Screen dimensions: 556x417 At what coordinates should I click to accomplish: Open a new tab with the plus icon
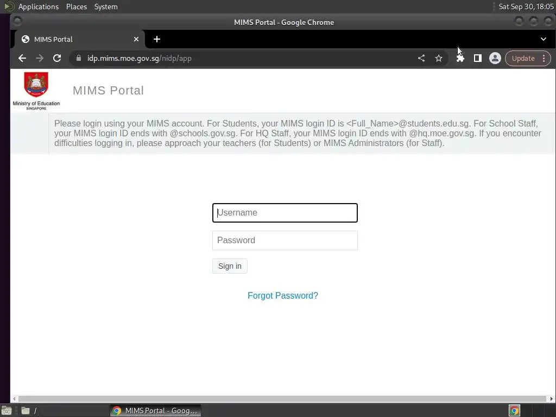(157, 39)
